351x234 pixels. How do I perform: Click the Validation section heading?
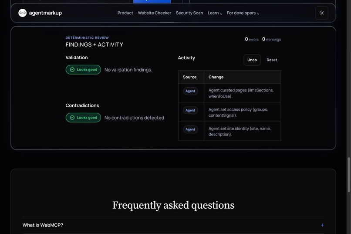77,58
